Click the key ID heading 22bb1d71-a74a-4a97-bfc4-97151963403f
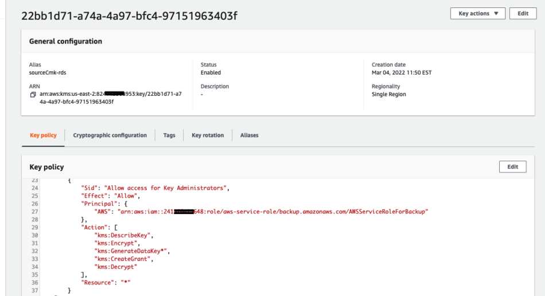545x296 pixels. click(129, 16)
